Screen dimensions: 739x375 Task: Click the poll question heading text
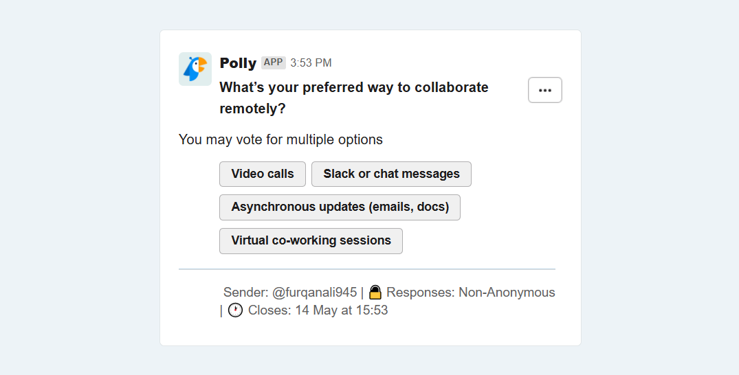pos(353,88)
